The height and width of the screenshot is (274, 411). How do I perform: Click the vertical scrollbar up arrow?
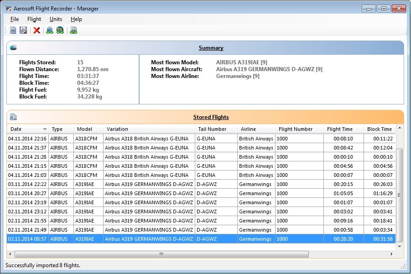(400, 128)
